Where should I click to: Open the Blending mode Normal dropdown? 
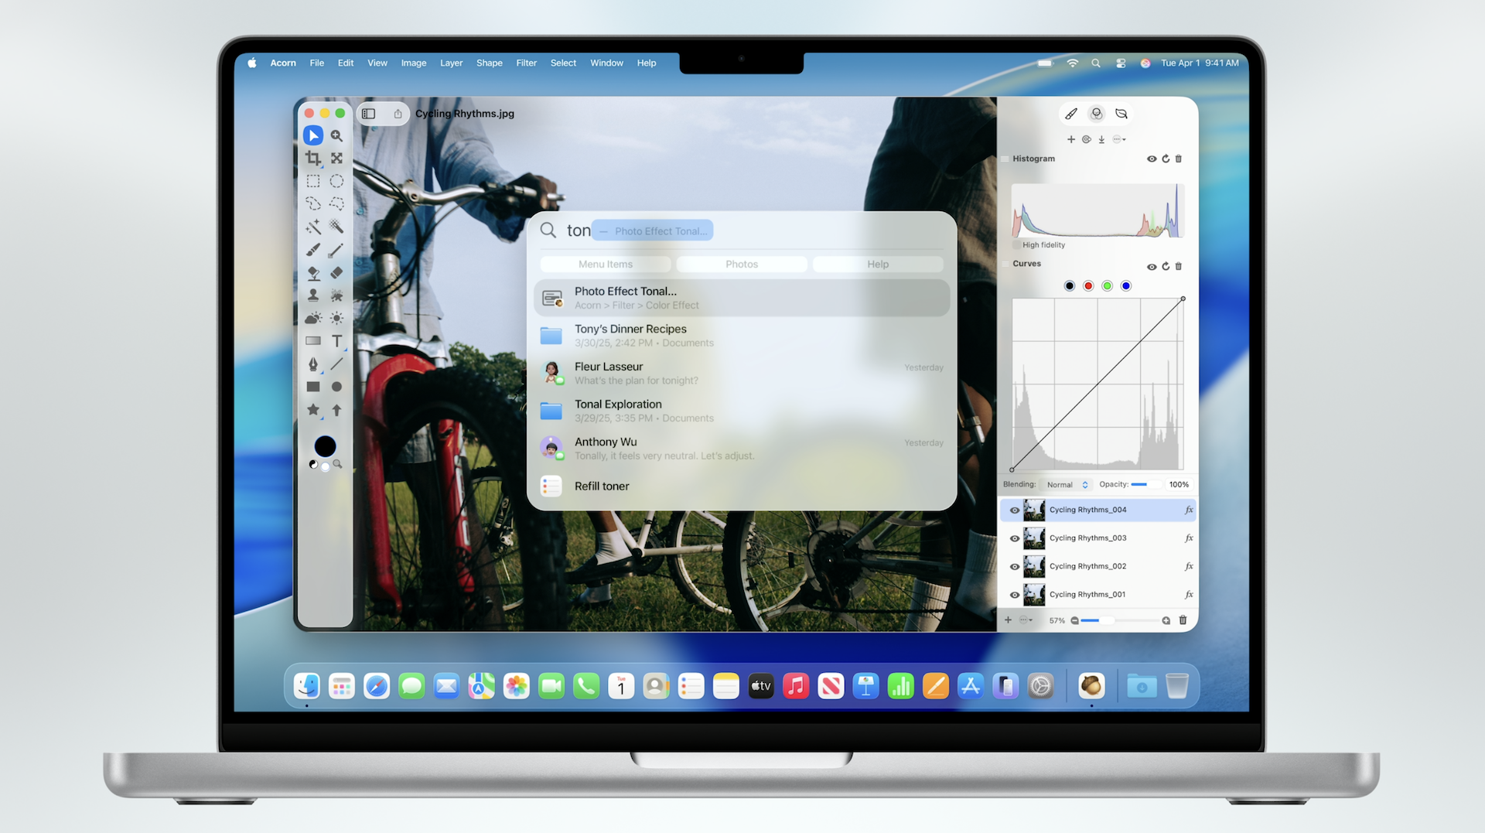(x=1067, y=485)
